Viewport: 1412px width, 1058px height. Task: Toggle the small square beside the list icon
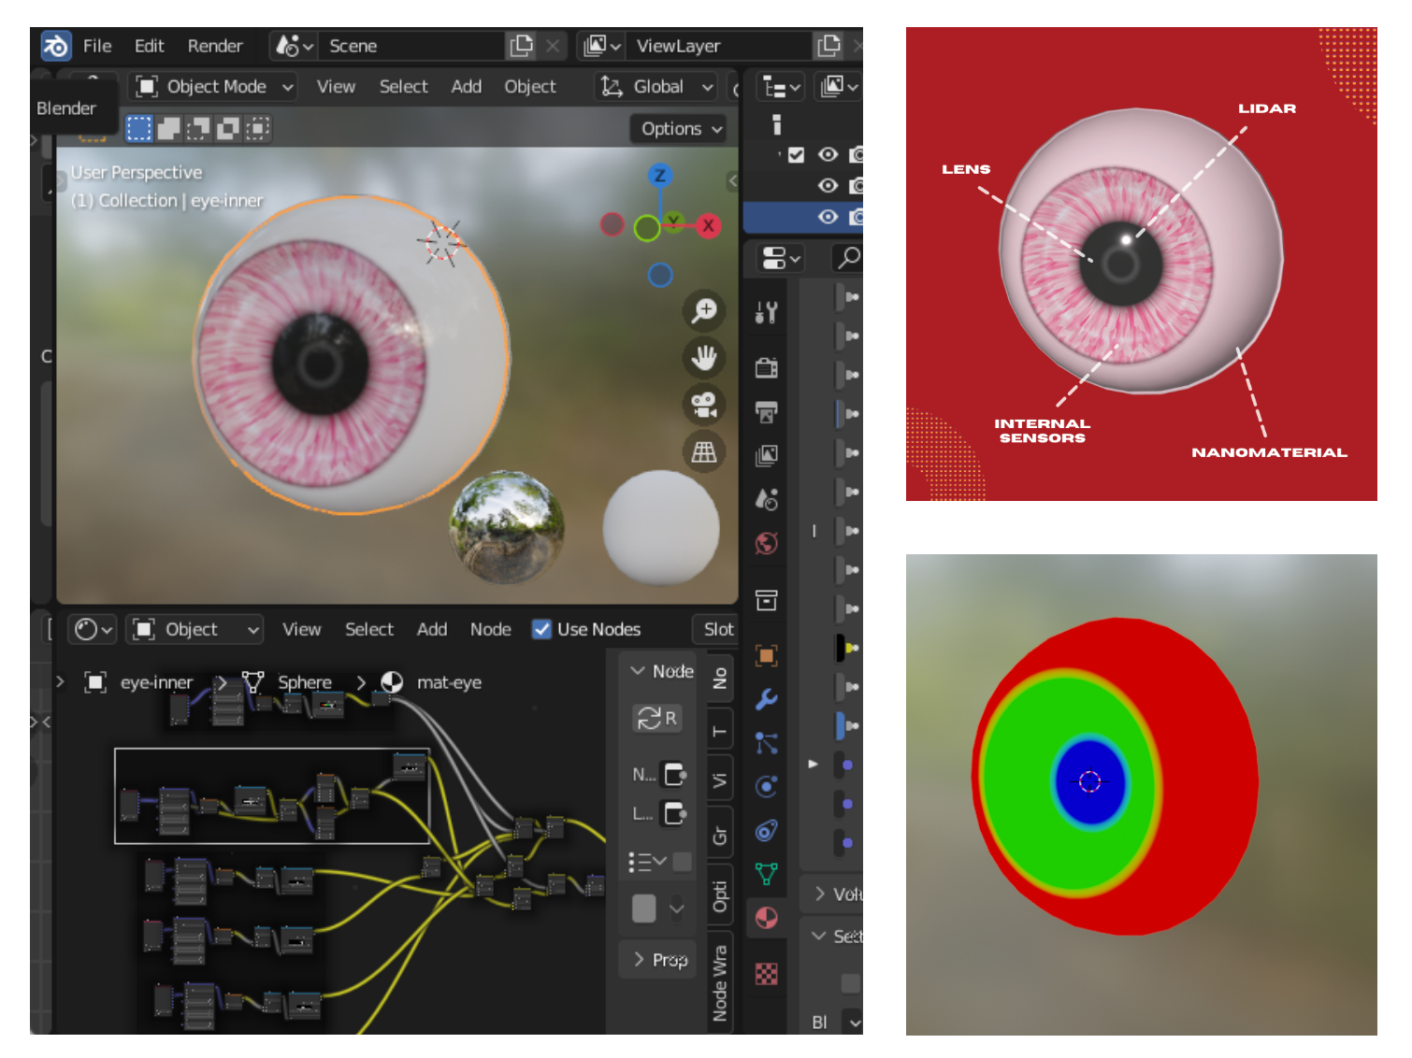683,862
